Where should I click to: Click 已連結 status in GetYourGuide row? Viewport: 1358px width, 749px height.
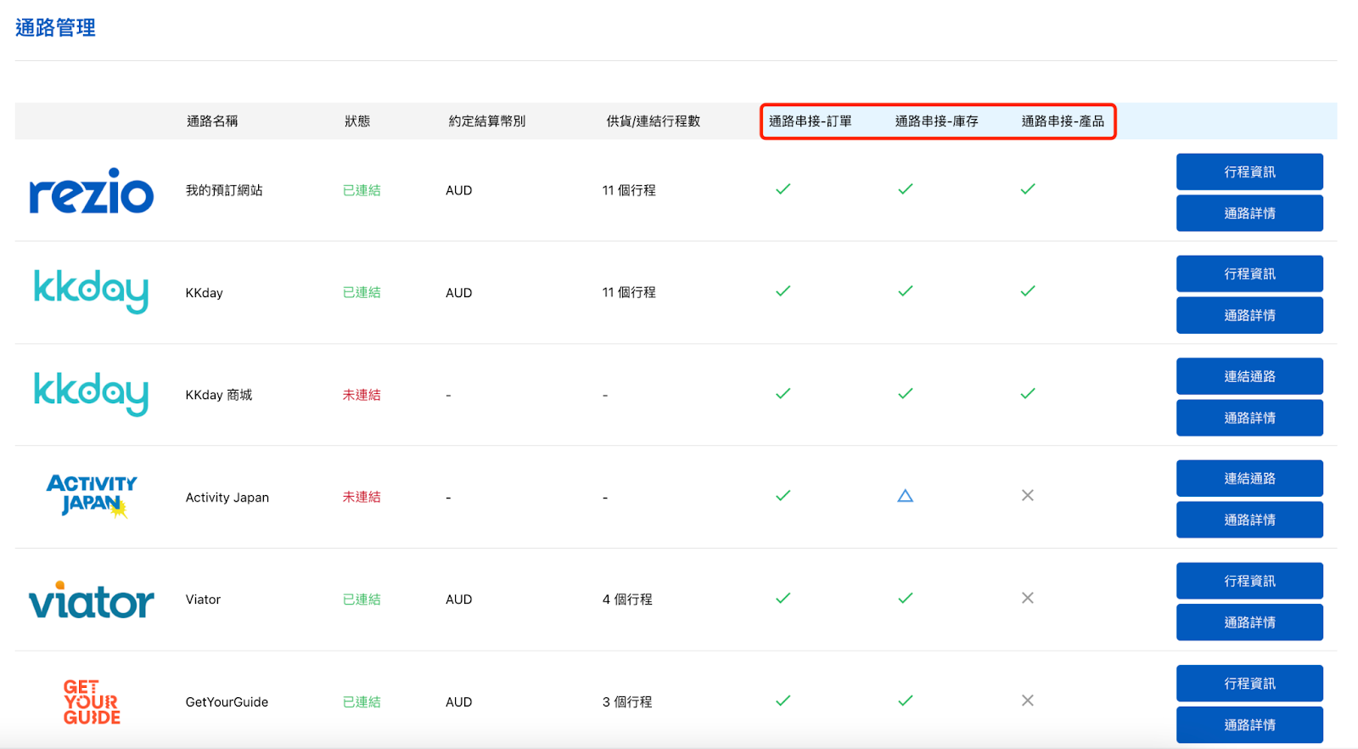point(362,702)
